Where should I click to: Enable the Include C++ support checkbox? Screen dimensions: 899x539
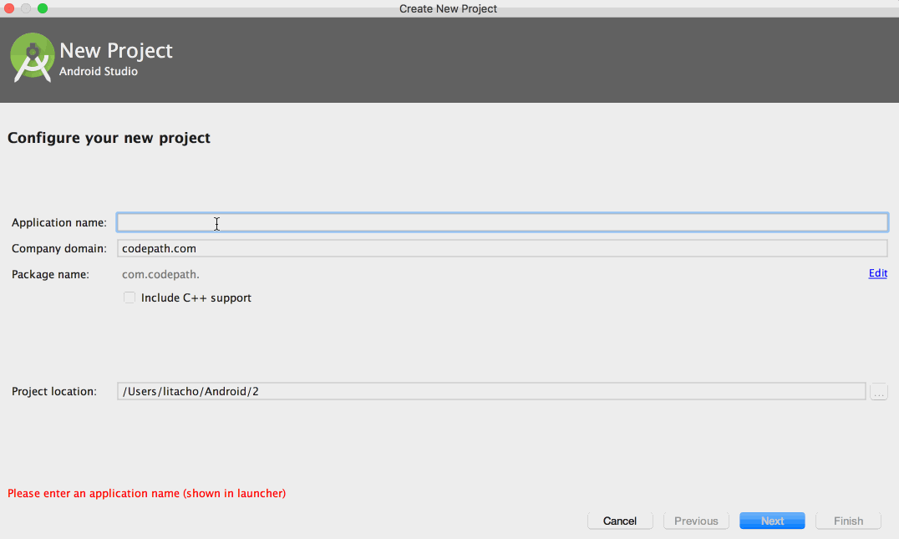coord(130,297)
